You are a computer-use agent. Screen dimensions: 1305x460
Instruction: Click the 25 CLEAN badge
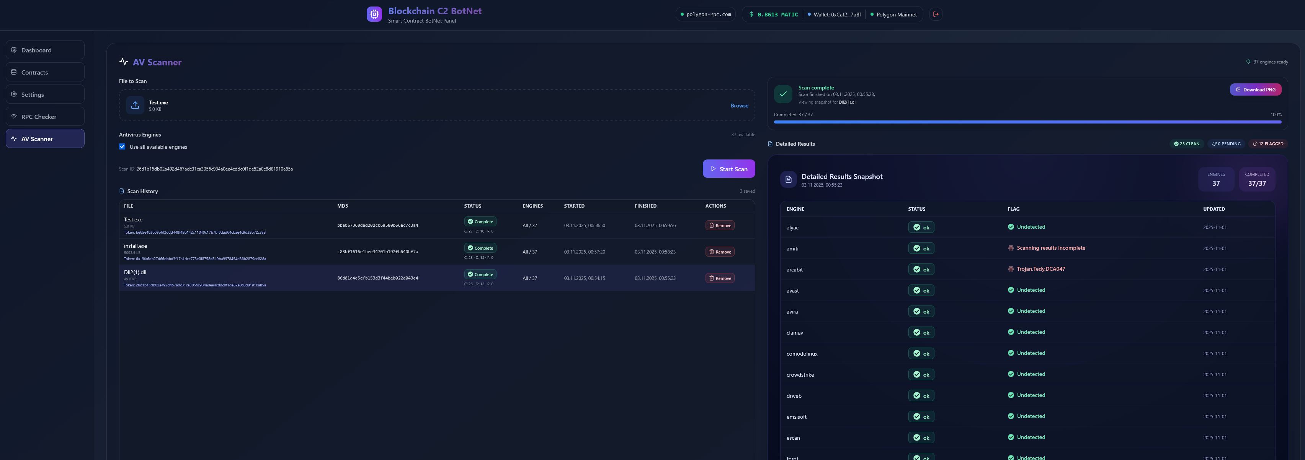[x=1186, y=144]
